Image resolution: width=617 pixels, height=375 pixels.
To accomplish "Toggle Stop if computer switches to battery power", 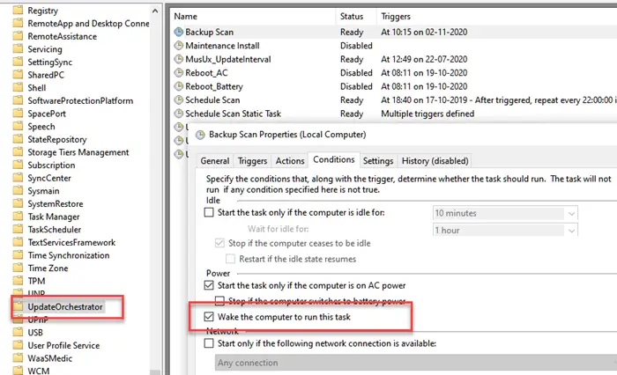I will pyautogui.click(x=219, y=301).
